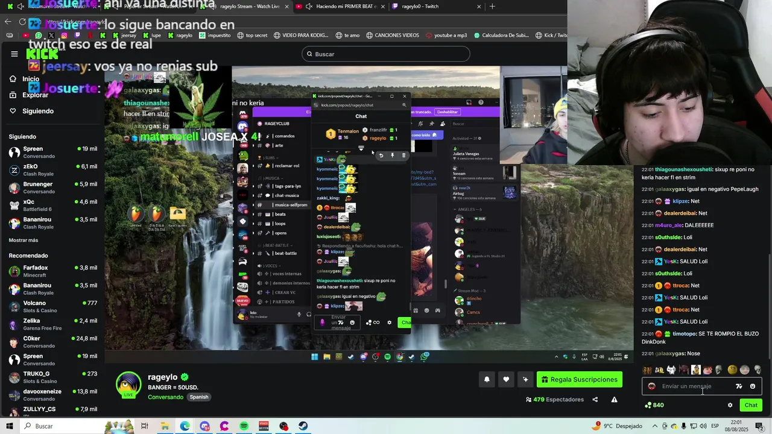Screen dimensions: 772x434
Task: Open the Conversando category link
Action: (x=165, y=397)
